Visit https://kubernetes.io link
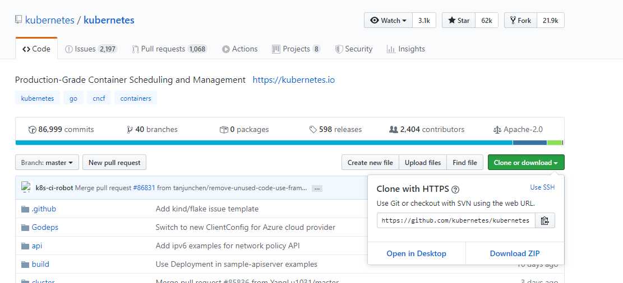Image resolution: width=623 pixels, height=283 pixels. pyautogui.click(x=294, y=79)
